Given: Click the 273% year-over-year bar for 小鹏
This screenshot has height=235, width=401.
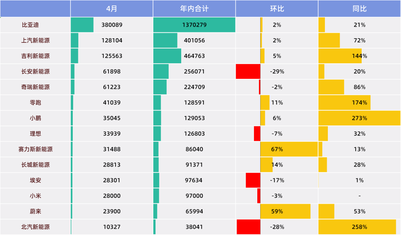Looking at the screenshot, I should (x=359, y=118).
